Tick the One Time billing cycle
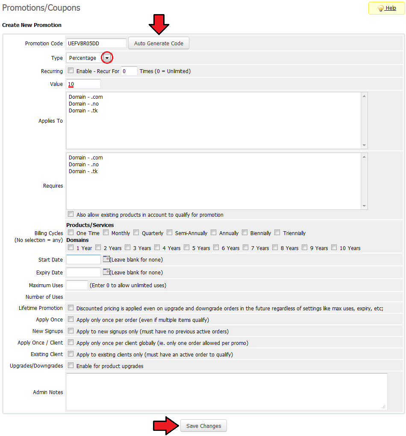The height and width of the screenshot is (436, 406). [x=71, y=233]
